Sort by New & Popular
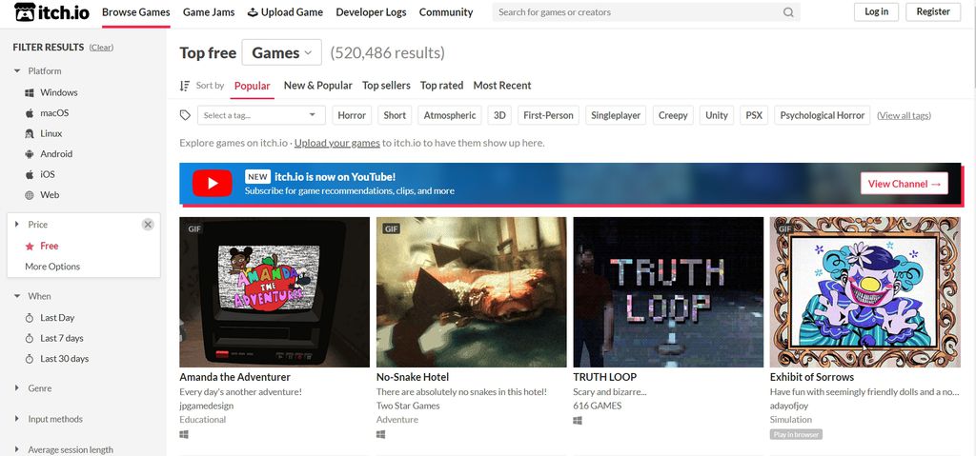The width and height of the screenshot is (976, 456). click(x=318, y=86)
